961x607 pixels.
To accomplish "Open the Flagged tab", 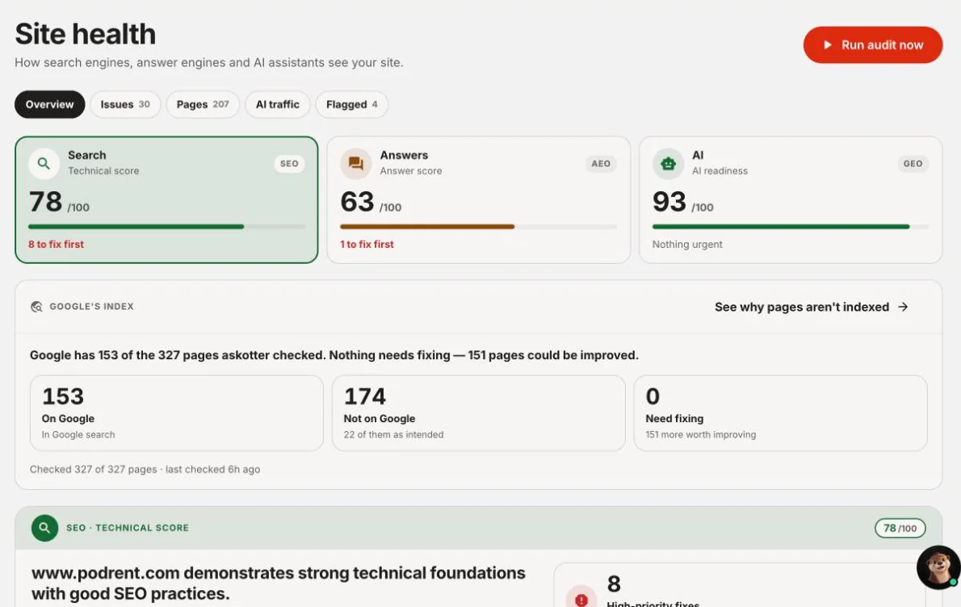I will pos(352,104).
